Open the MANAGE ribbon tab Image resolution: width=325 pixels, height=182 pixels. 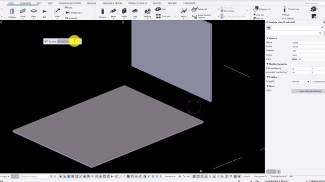tap(91, 4)
